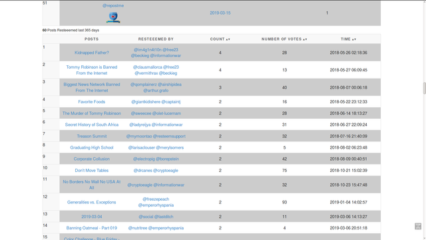Image resolution: width=426 pixels, height=240 pixels.
Task: Visit @larisaclouser profile
Action: tap(142, 147)
